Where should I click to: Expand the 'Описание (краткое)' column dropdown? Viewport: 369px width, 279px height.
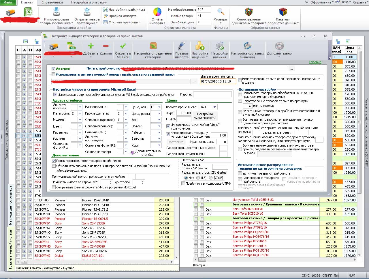pyautogui.click(x=126, y=120)
